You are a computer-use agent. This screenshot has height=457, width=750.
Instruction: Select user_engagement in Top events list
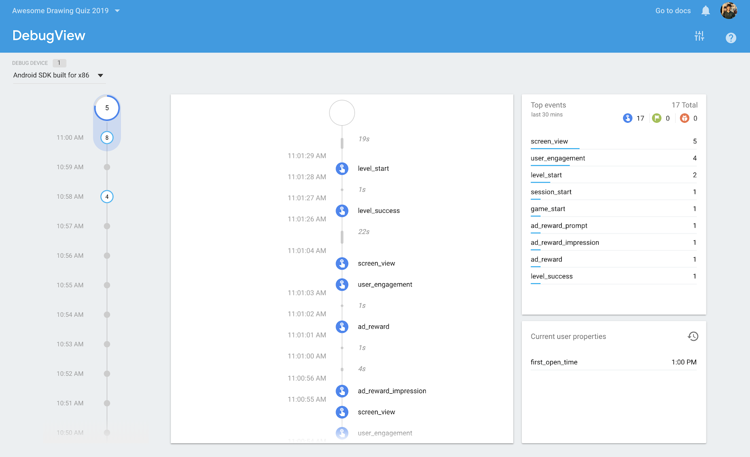click(x=558, y=158)
